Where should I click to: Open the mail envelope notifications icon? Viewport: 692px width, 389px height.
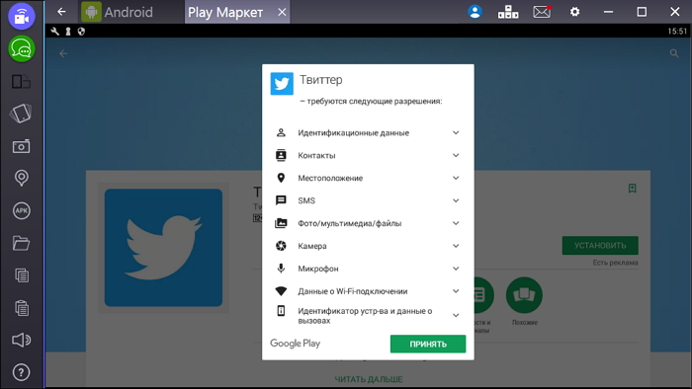[x=542, y=12]
